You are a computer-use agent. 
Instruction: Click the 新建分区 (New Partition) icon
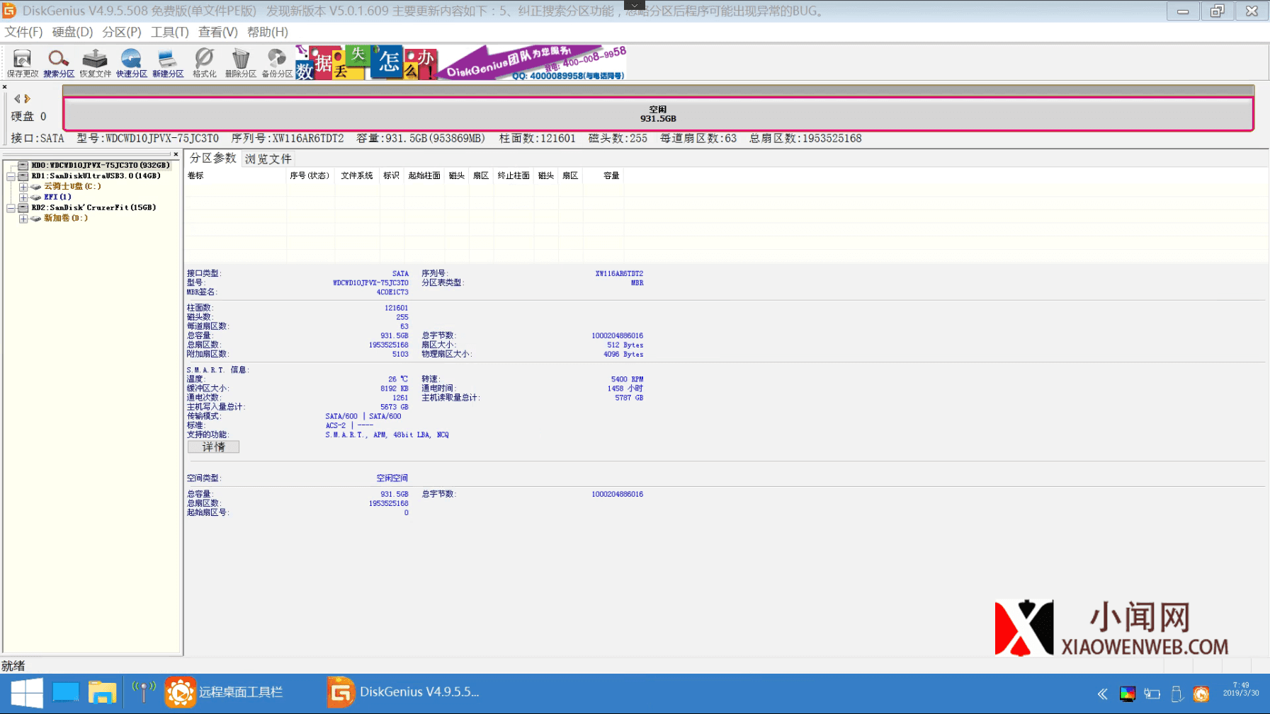pyautogui.click(x=168, y=62)
